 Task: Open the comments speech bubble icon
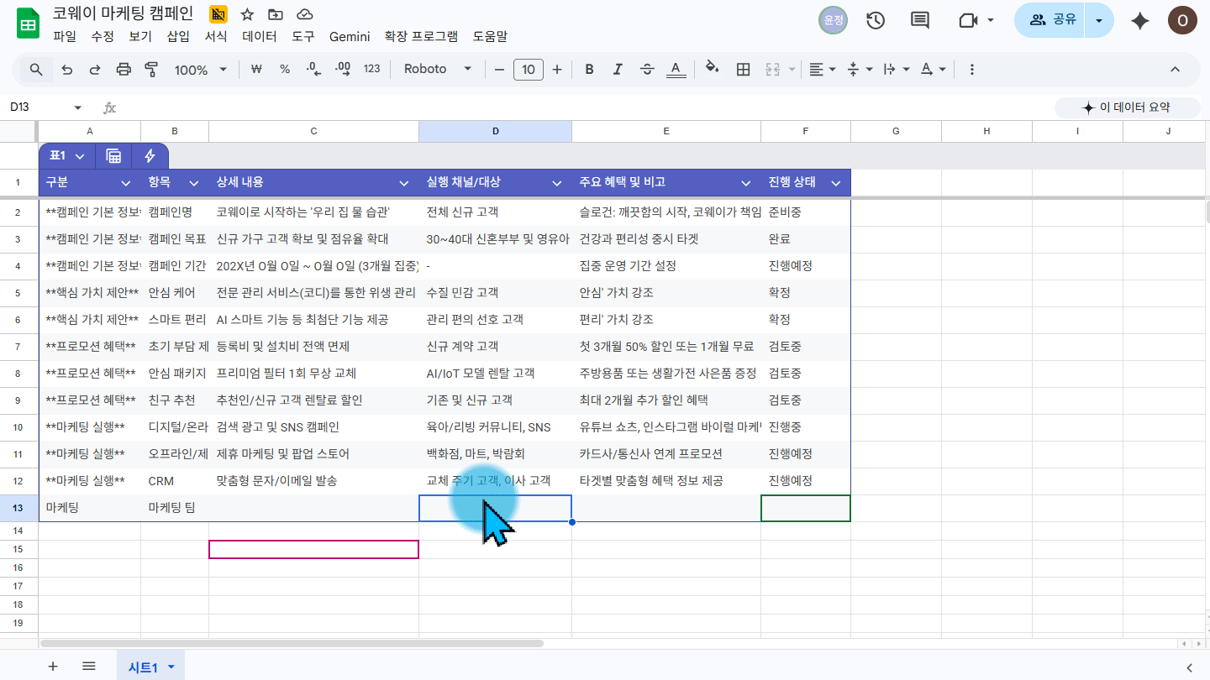(x=920, y=21)
